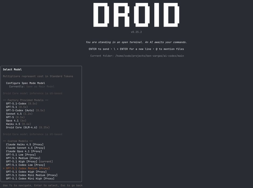The height and width of the screenshot is (188, 253).
Task: Pick Claude Opus 4.1 [Proxy]
Action: (x=24, y=151)
